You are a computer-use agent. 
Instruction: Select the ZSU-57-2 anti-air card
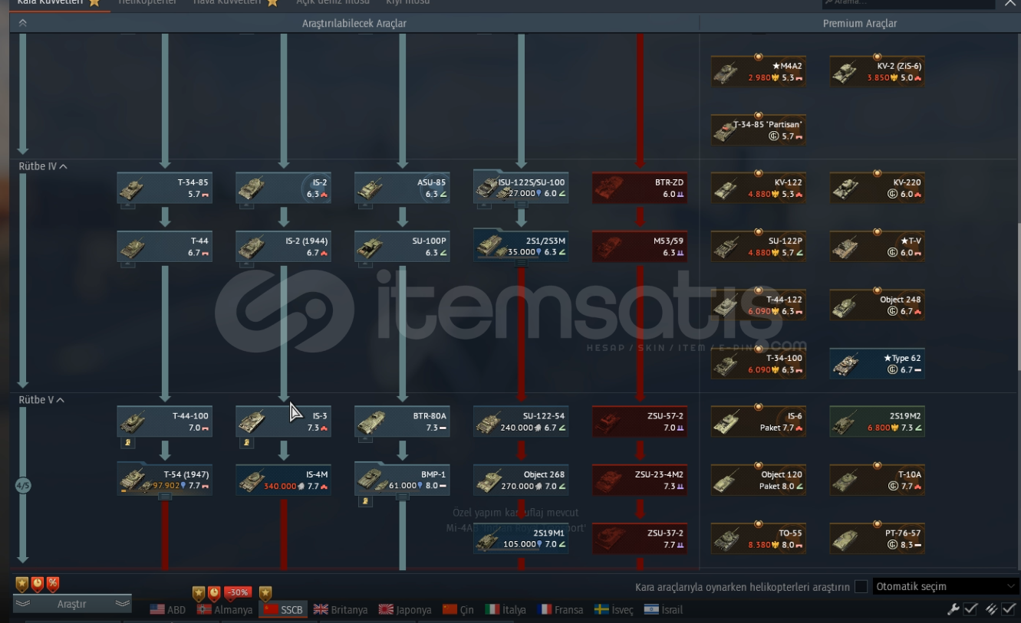click(640, 421)
